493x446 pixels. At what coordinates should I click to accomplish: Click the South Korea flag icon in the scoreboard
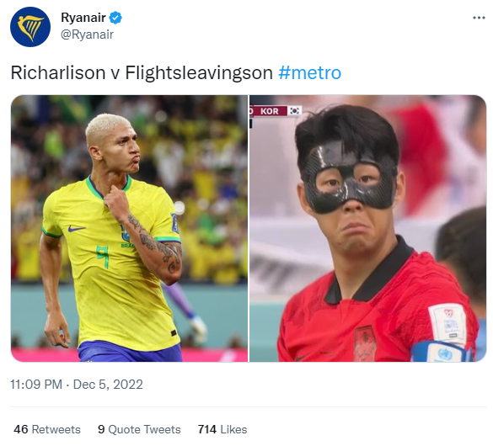295,111
